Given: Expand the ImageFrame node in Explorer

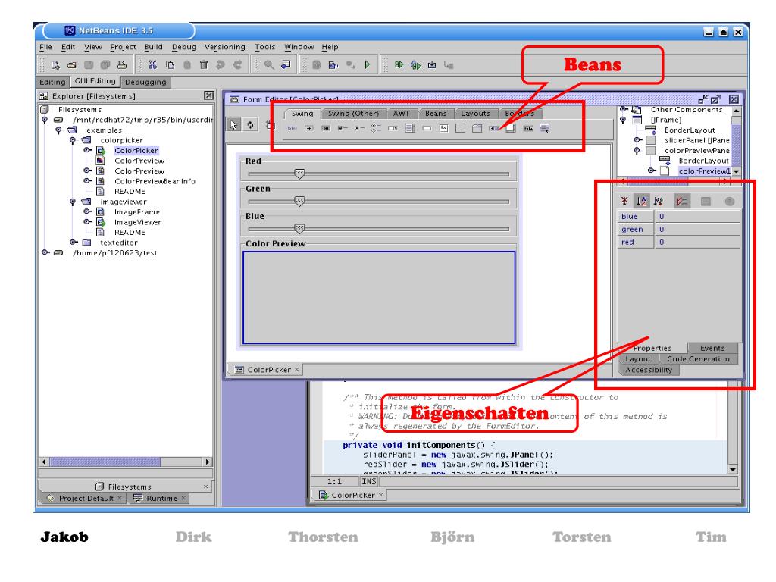Looking at the screenshot, I should tap(87, 211).
